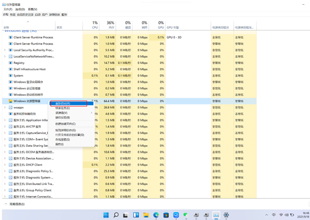This screenshot has height=220, width=310.
Task: Click the Group Policy Client service icon
Action: coord(10,190)
